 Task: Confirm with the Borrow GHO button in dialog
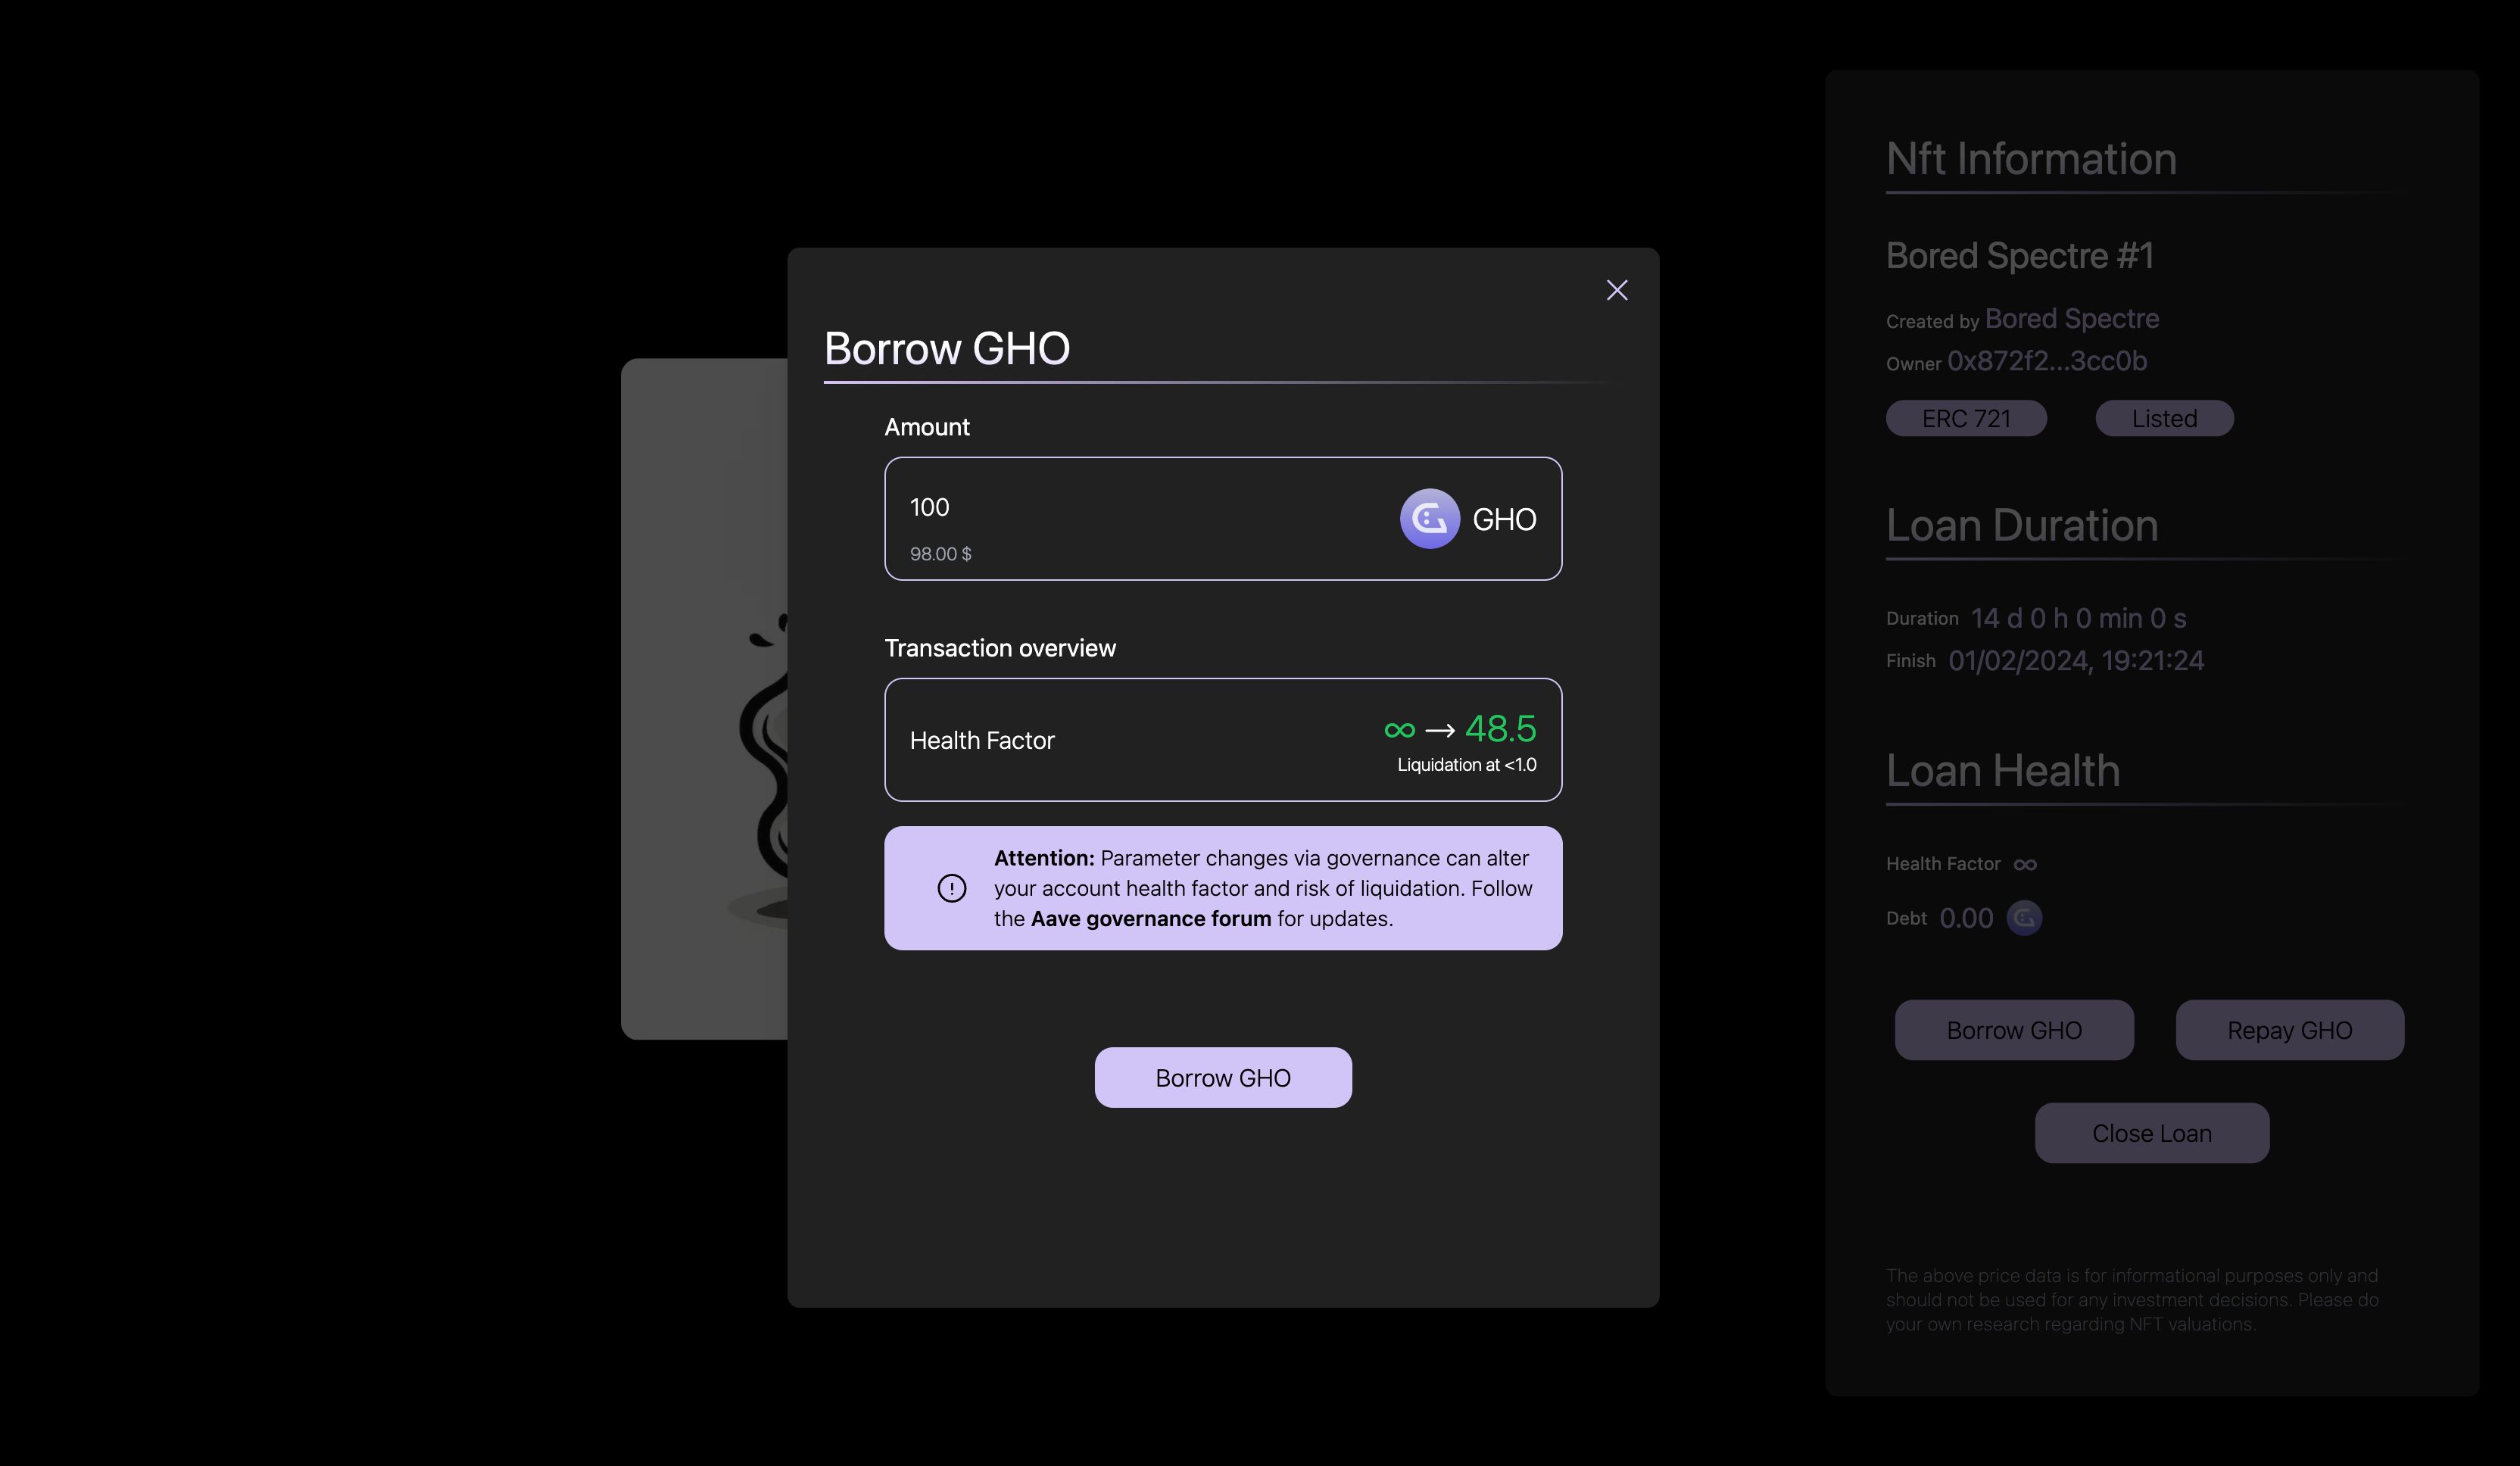coord(1223,1077)
